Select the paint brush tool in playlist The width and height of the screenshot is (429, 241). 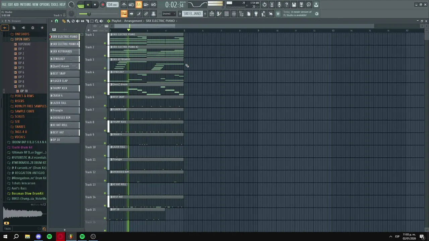68,21
